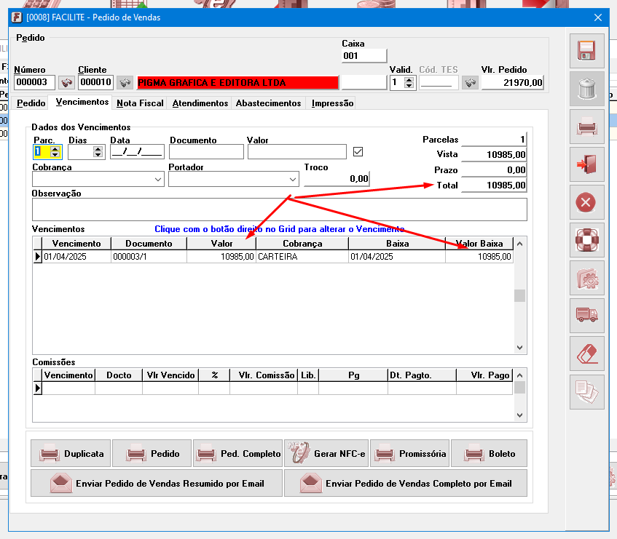The width and height of the screenshot is (617, 539).
Task: Click Vlr. Pedido field 21970,00
Action: coord(512,82)
